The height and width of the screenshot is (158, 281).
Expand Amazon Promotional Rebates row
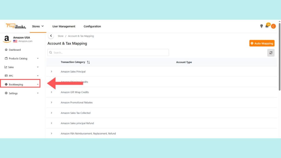pyautogui.click(x=51, y=103)
